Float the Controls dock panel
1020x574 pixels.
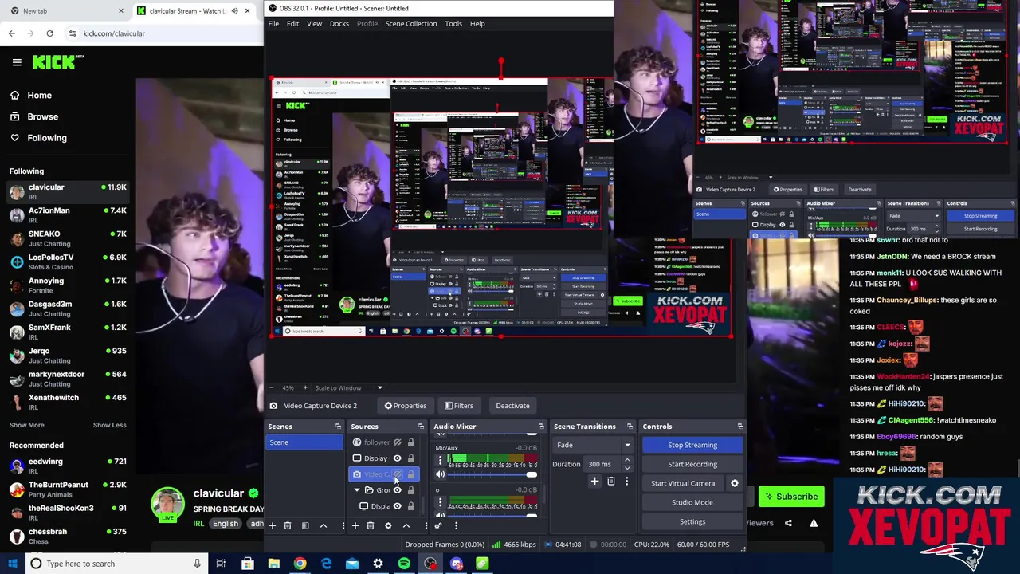[x=740, y=427]
